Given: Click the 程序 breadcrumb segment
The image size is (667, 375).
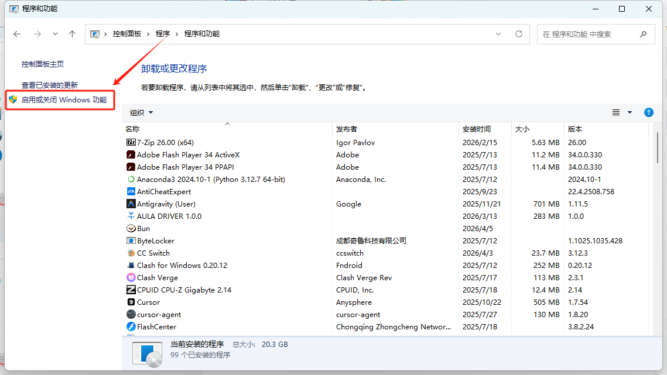Looking at the screenshot, I should coord(162,34).
